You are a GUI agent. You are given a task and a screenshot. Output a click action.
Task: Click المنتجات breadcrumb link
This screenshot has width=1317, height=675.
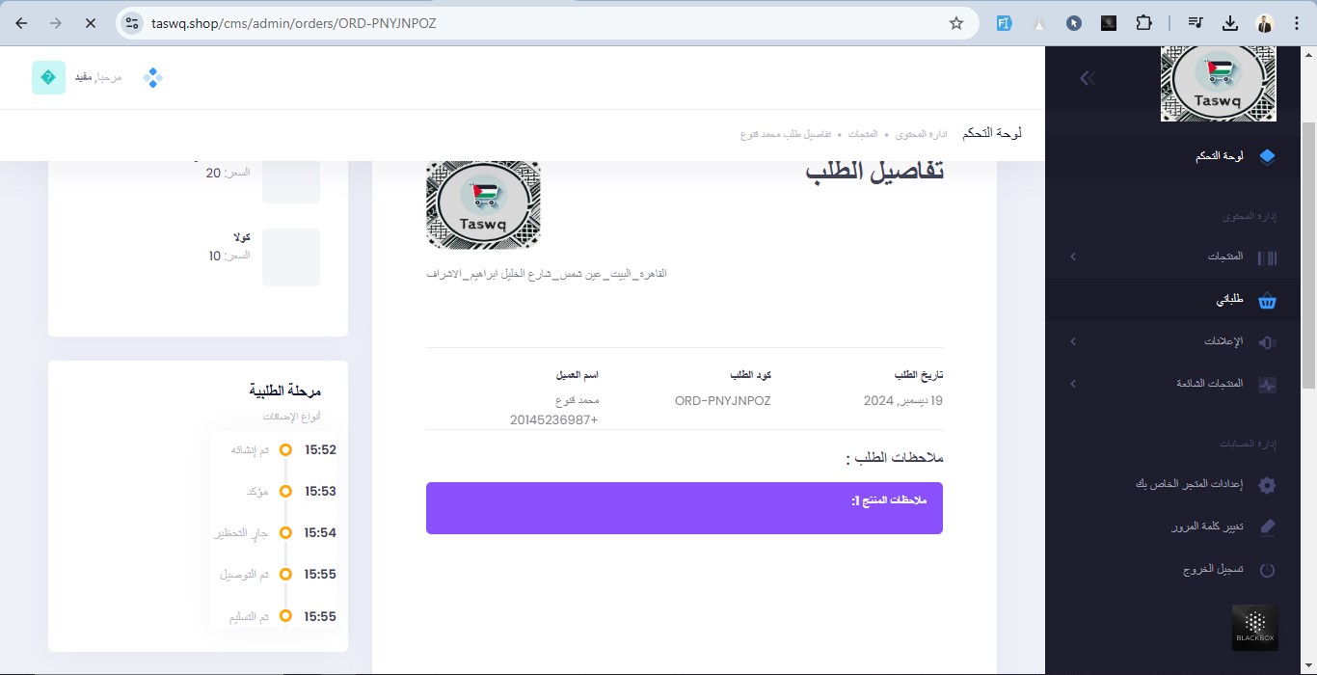(863, 134)
